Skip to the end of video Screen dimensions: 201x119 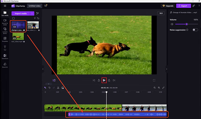114,80
